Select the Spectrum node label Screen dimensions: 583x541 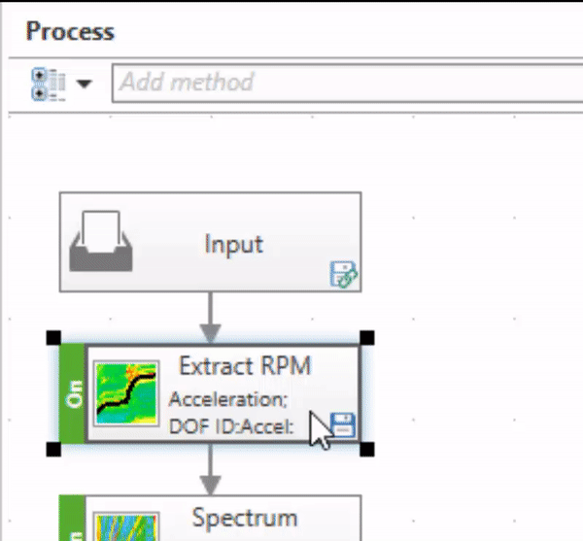(244, 518)
